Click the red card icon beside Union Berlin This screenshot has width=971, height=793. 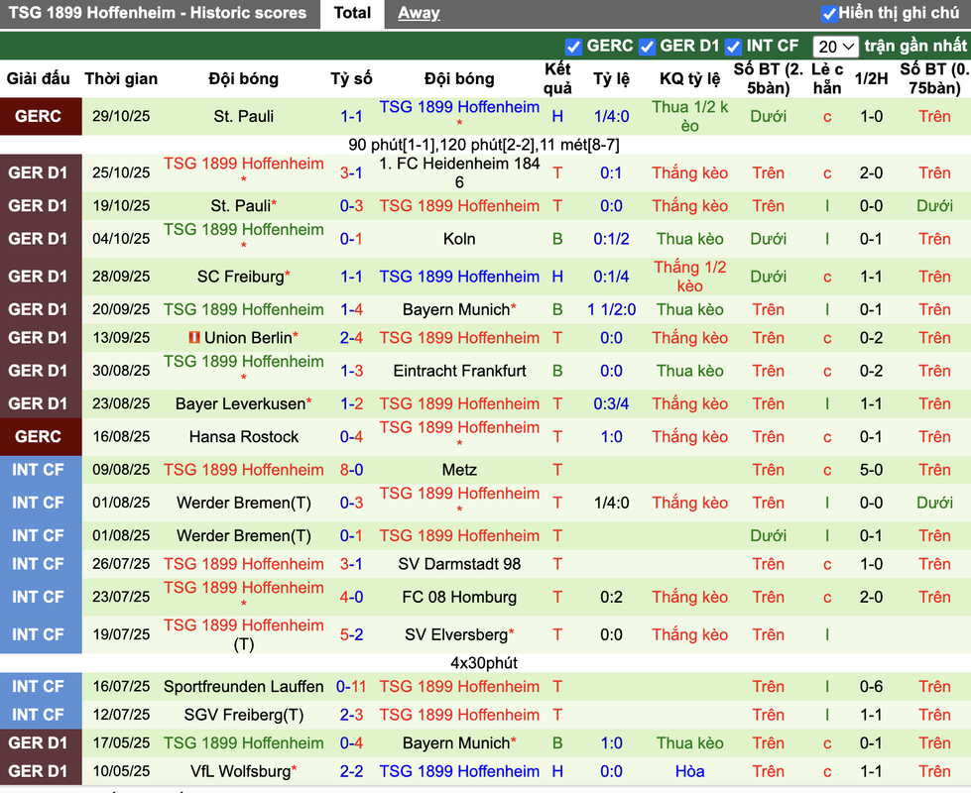click(x=194, y=338)
